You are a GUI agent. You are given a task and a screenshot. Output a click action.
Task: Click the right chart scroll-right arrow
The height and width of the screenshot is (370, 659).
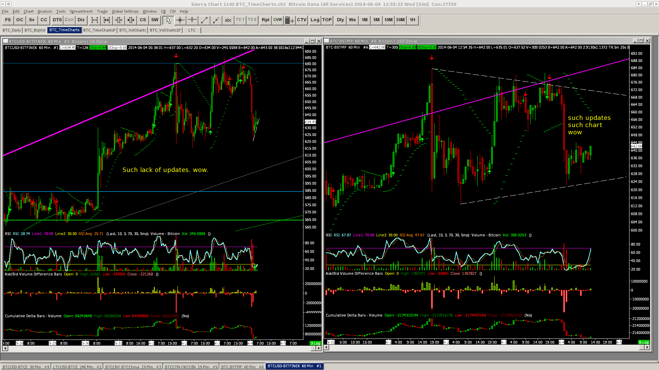point(647,347)
